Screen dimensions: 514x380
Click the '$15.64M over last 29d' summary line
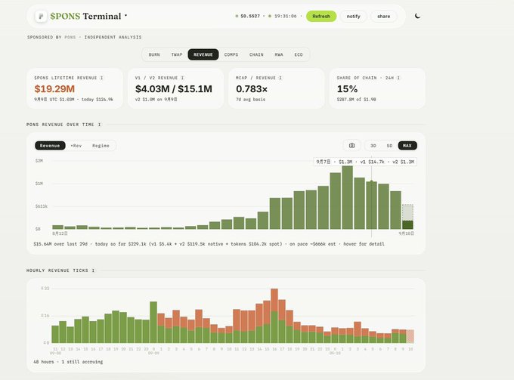click(x=209, y=244)
